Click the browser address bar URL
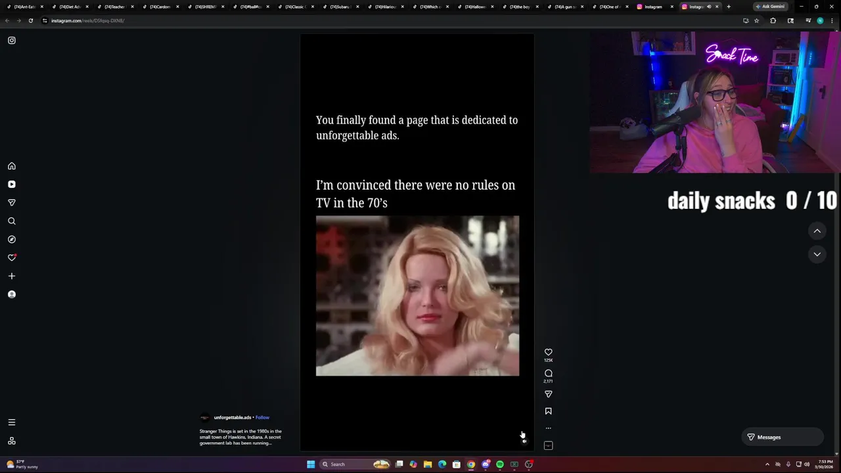This screenshot has height=473, width=841. click(88, 20)
